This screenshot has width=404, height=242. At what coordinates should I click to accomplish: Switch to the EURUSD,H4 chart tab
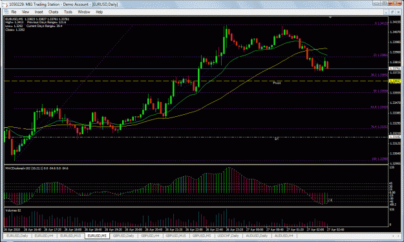(x=44, y=236)
